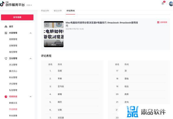Open the notification bell
This screenshot has height=119, width=173.
pos(163,4)
